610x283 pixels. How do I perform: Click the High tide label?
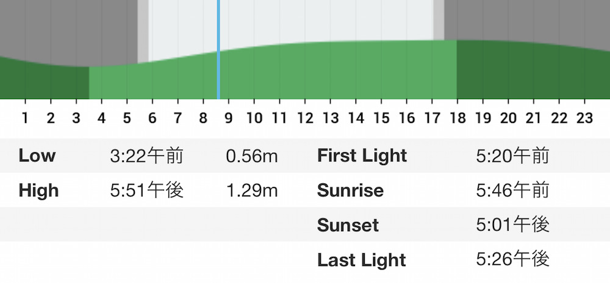(x=38, y=190)
